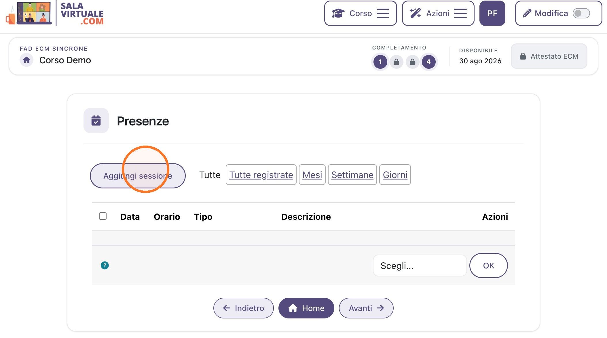Click the first locked completion step

[x=396, y=62]
